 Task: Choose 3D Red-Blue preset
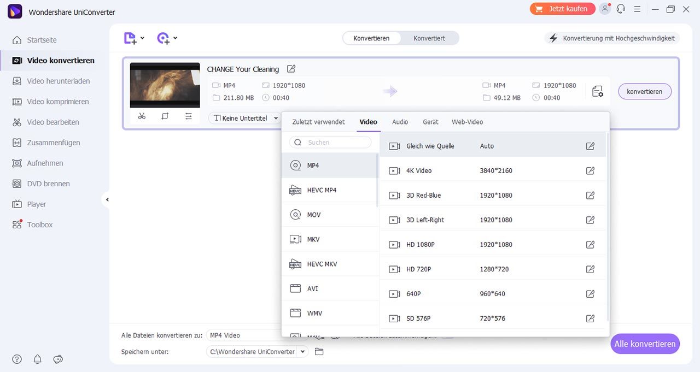tap(492, 195)
